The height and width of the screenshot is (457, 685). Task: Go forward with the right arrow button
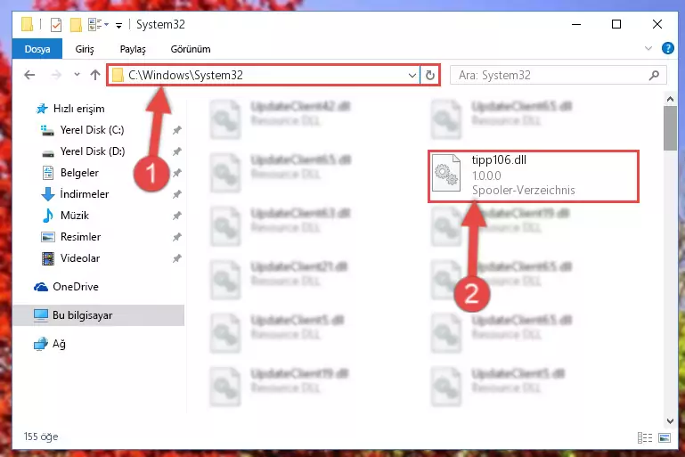click(56, 75)
